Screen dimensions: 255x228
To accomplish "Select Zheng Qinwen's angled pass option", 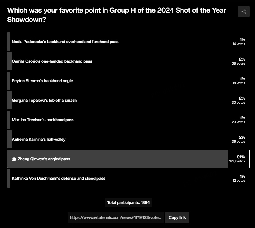I will (x=128, y=159).
